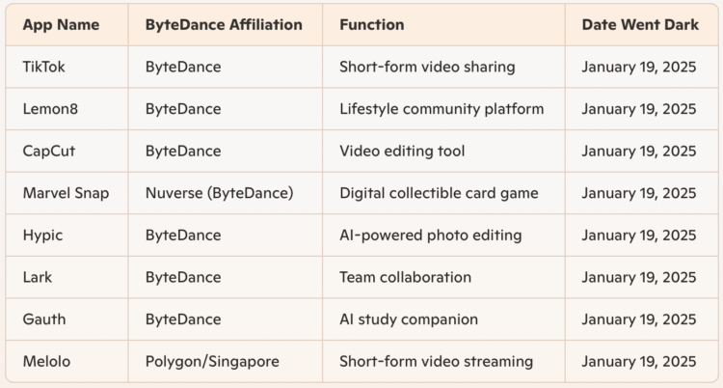Viewport: 723px width, 388px height.
Task: Click the Video editing tool cell
Action: [402, 152]
